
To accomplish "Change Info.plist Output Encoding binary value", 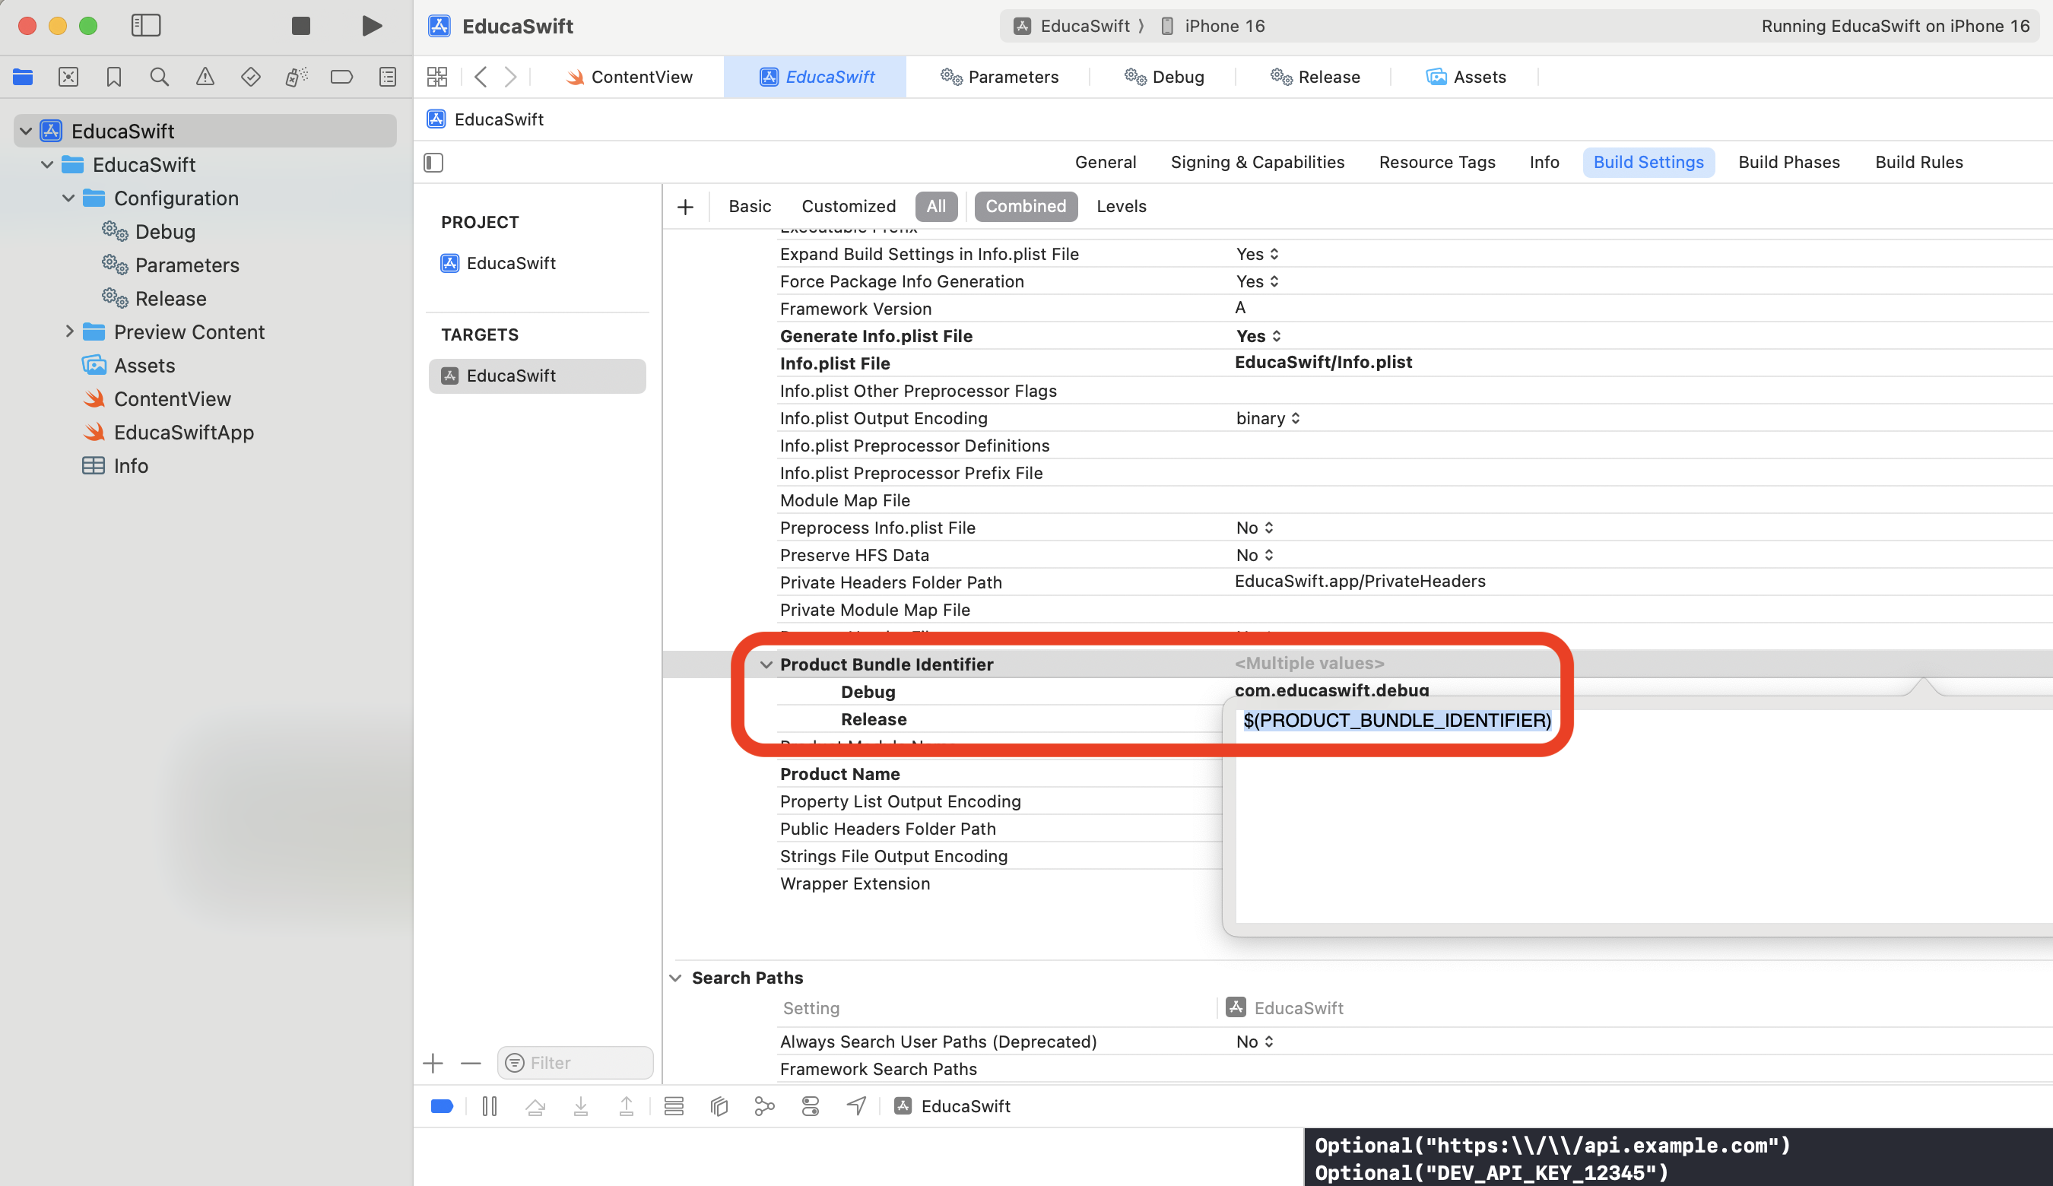I will coord(1268,419).
